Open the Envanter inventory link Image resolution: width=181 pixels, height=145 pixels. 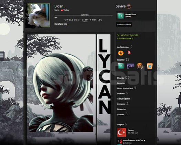121,83
